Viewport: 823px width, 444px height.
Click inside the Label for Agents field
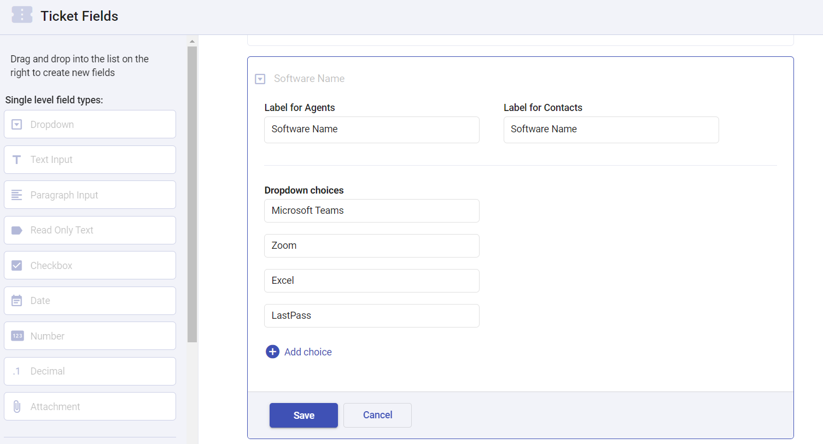pyautogui.click(x=372, y=130)
